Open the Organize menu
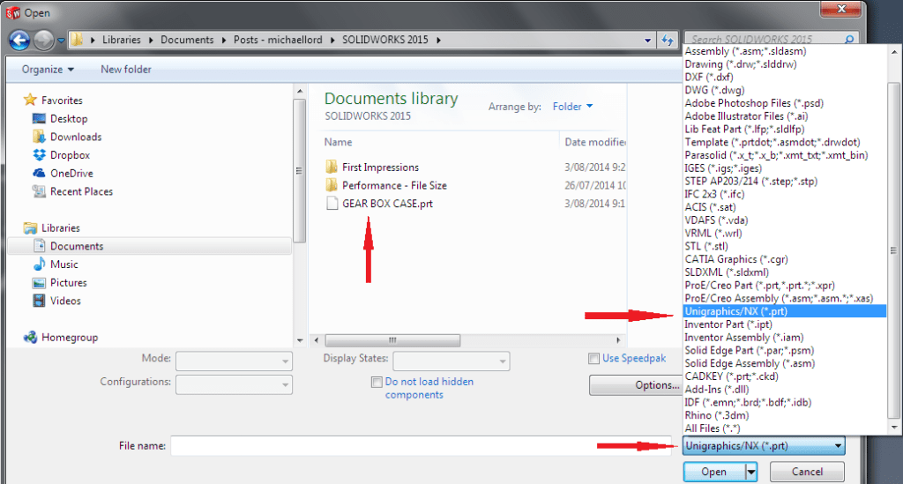 (x=49, y=69)
